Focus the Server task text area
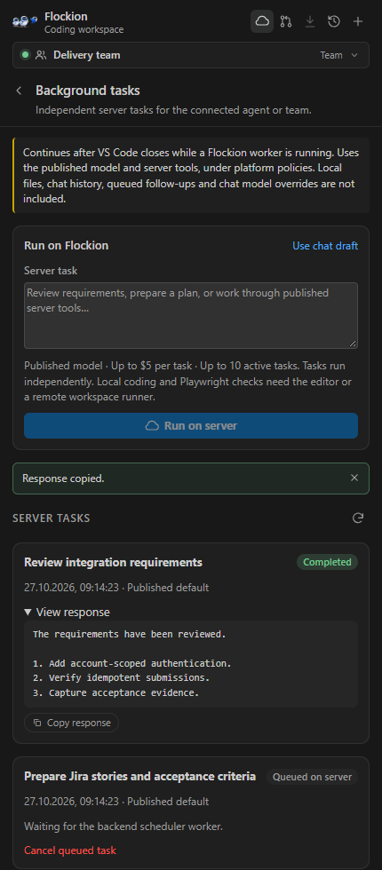The image size is (382, 870). coord(191,316)
